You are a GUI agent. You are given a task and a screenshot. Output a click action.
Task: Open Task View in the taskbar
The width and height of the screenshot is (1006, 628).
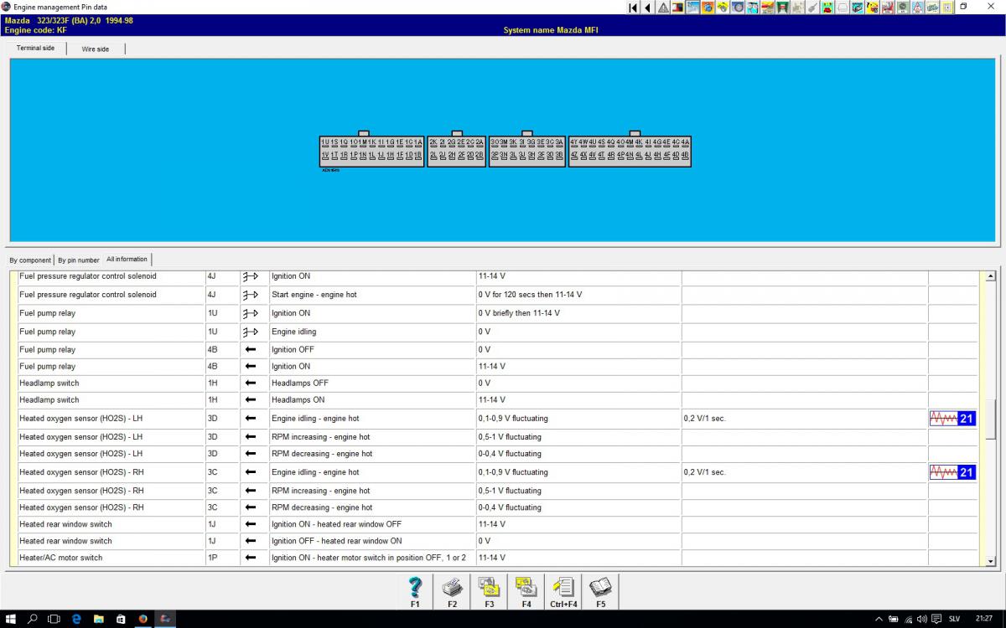pos(54,619)
